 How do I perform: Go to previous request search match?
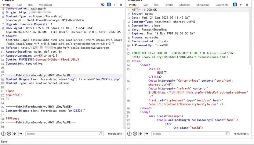pos(15,134)
